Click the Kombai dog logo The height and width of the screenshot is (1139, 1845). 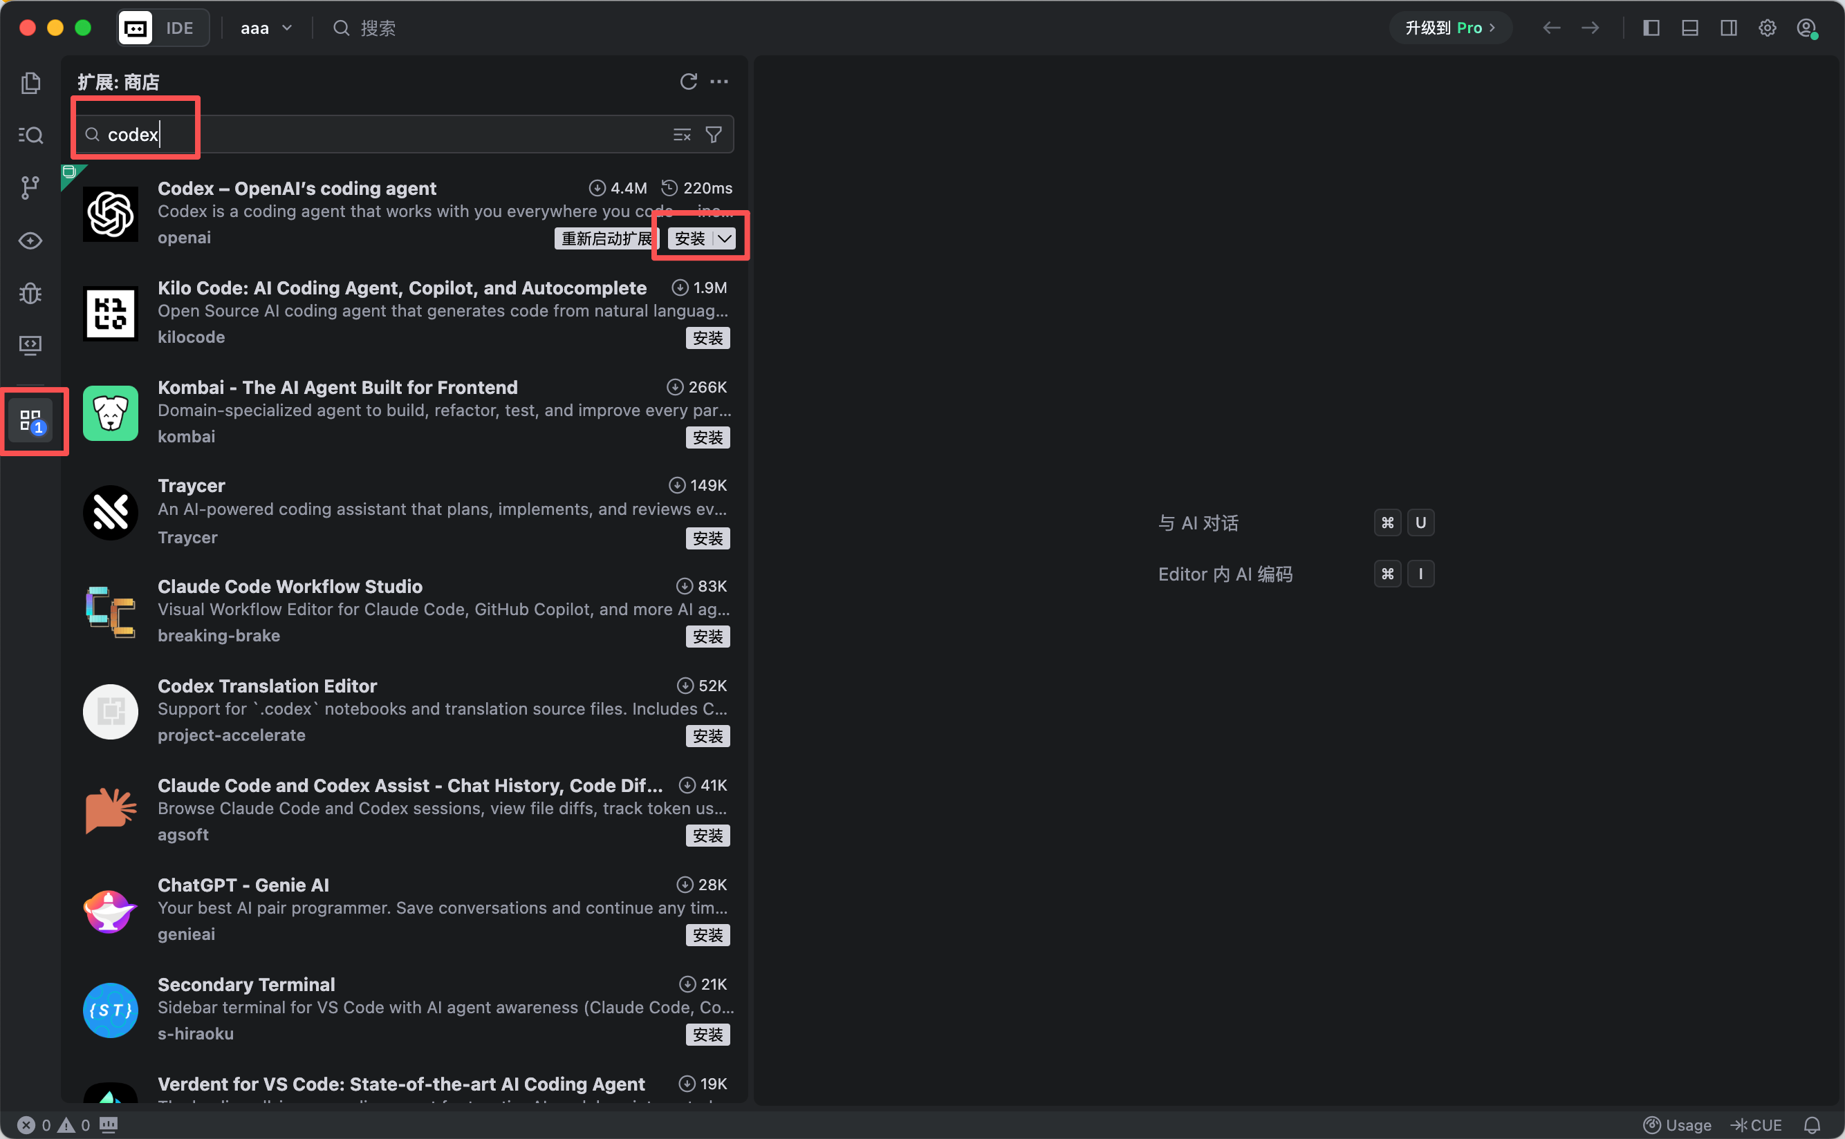tap(111, 413)
